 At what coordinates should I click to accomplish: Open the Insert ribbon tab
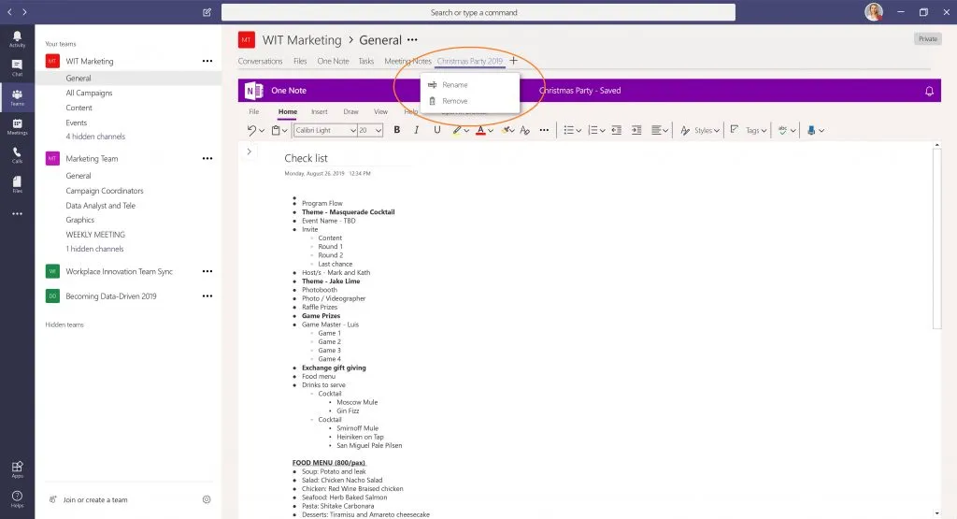(320, 111)
